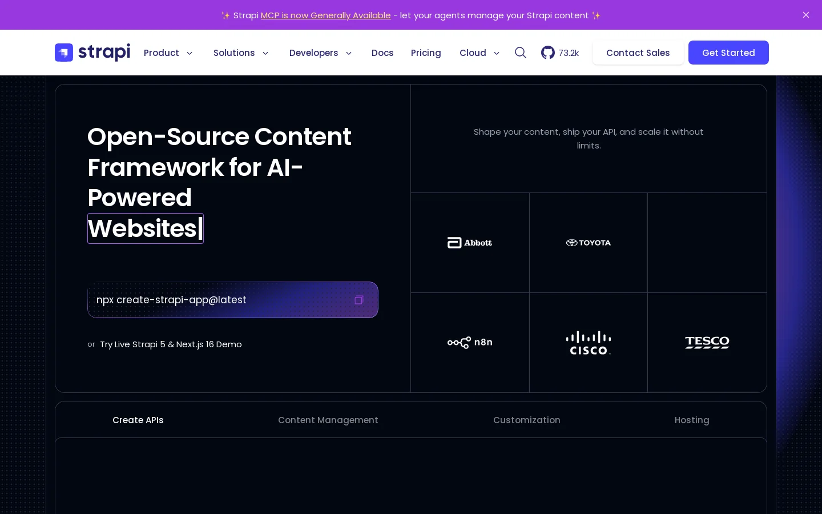Expand the Developers menu
The height and width of the screenshot is (514, 822).
click(x=321, y=53)
